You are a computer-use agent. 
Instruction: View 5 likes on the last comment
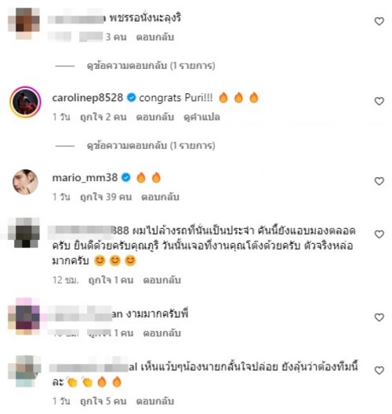(x=103, y=401)
